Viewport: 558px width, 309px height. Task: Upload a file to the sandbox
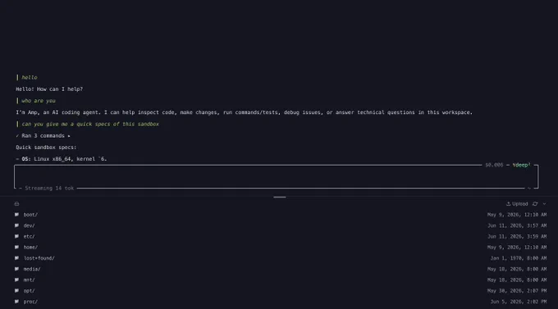pyautogui.click(x=517, y=204)
